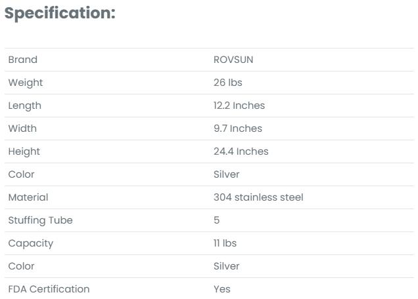
Task: Click the Yes FDA Certification value
Action: (x=222, y=289)
